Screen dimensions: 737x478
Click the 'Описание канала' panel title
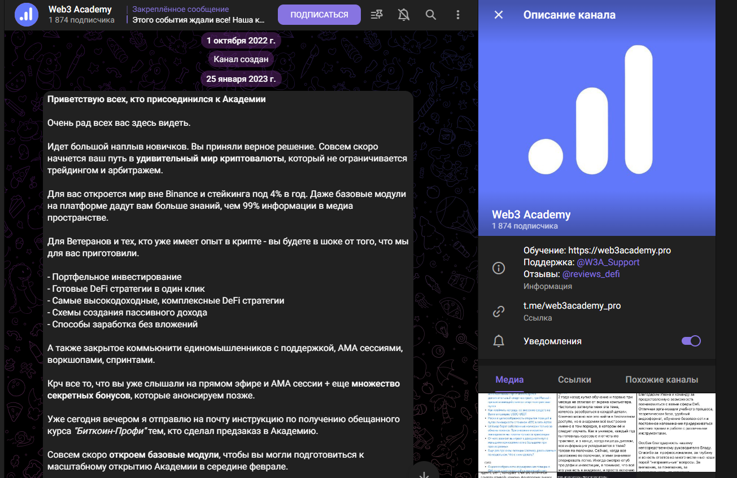[x=569, y=15]
